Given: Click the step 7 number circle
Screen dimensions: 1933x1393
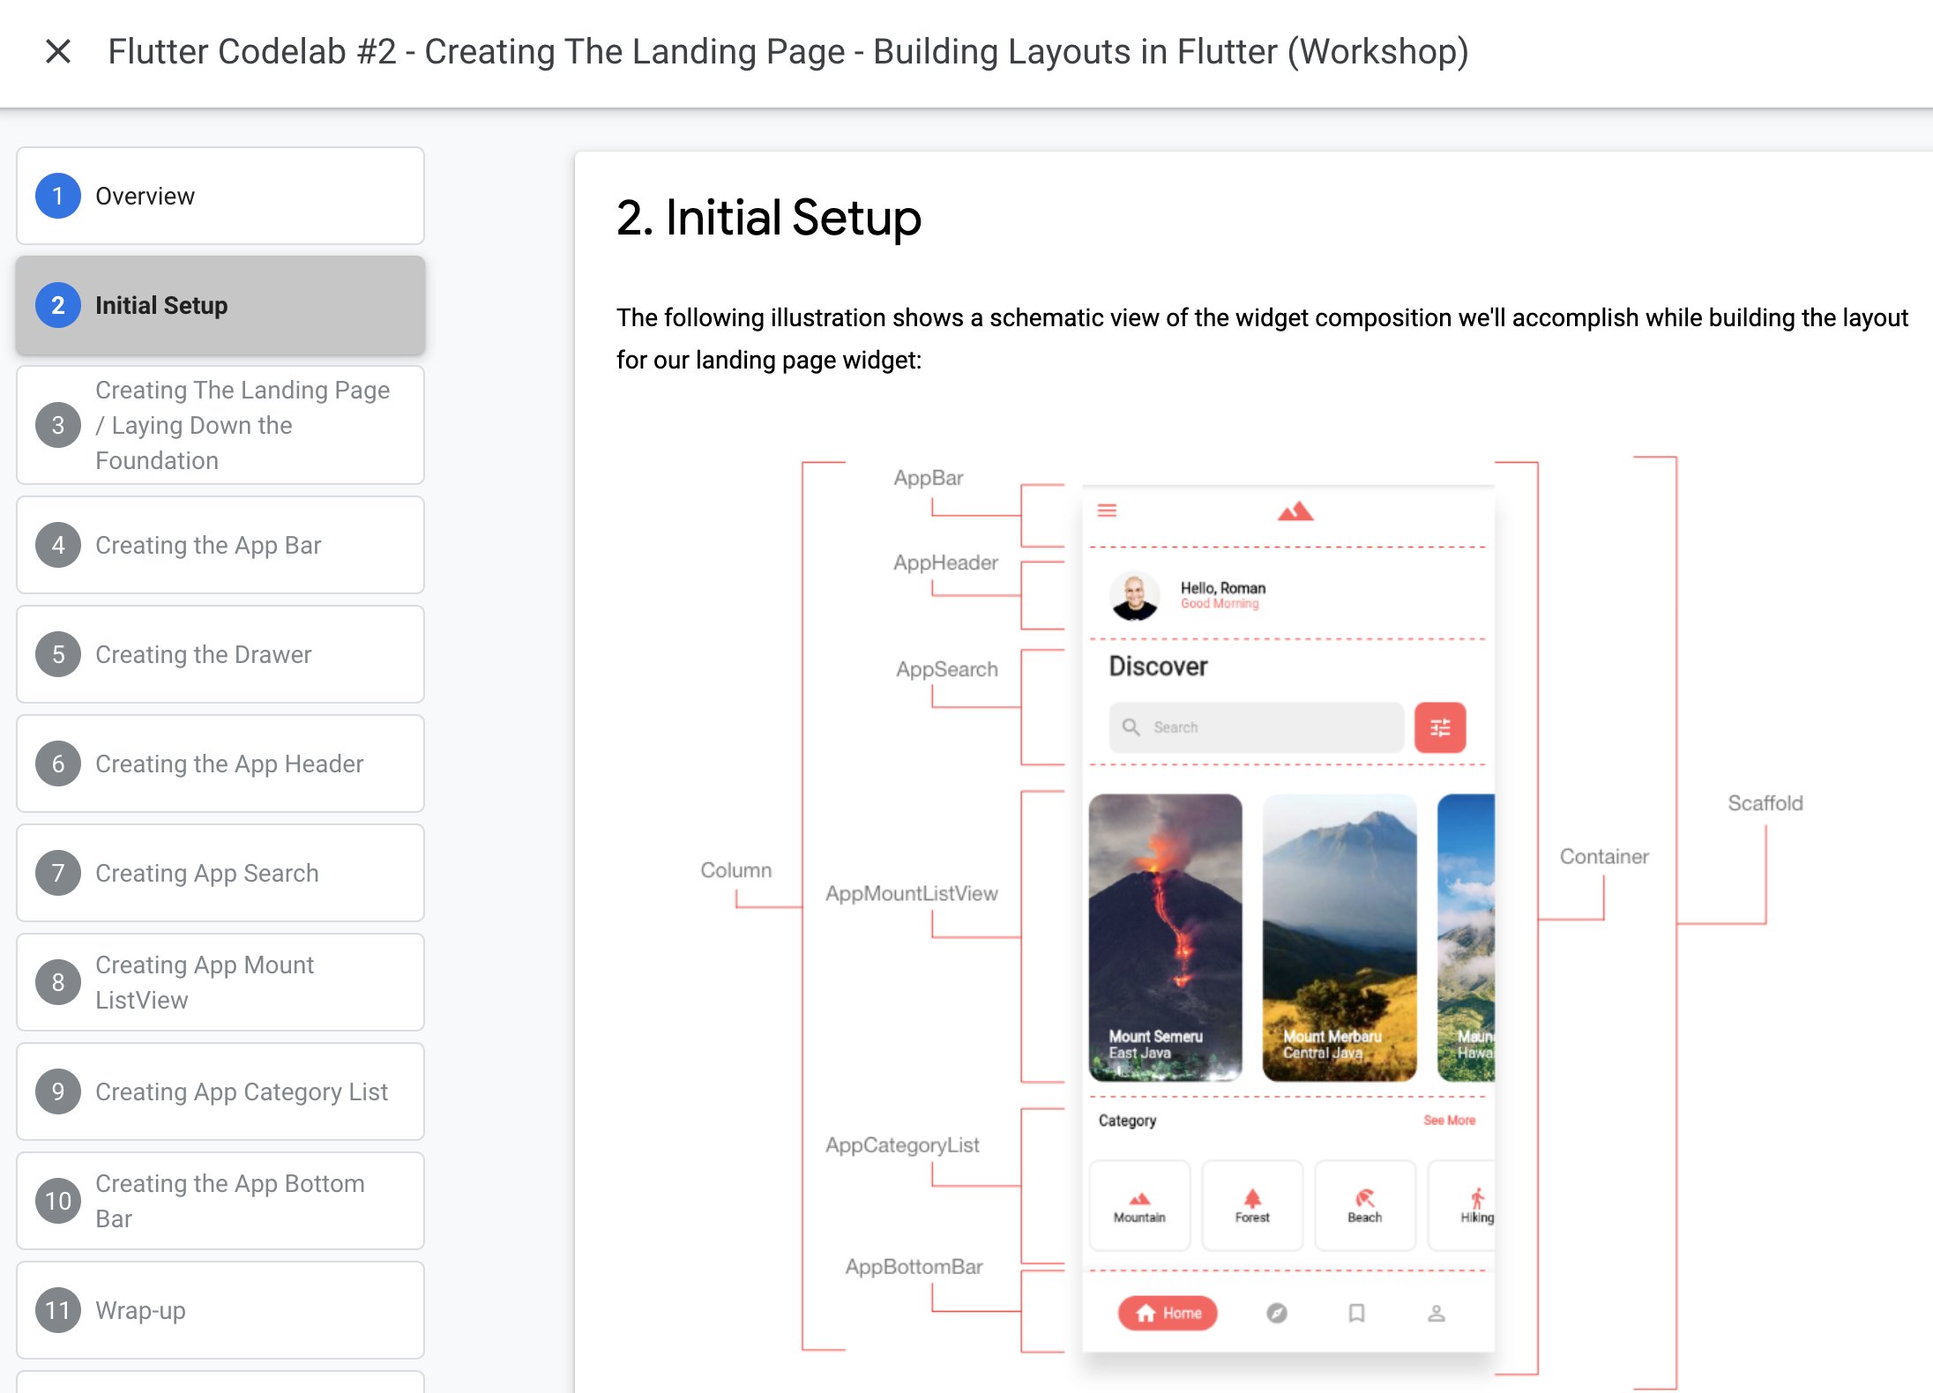Looking at the screenshot, I should 58,873.
